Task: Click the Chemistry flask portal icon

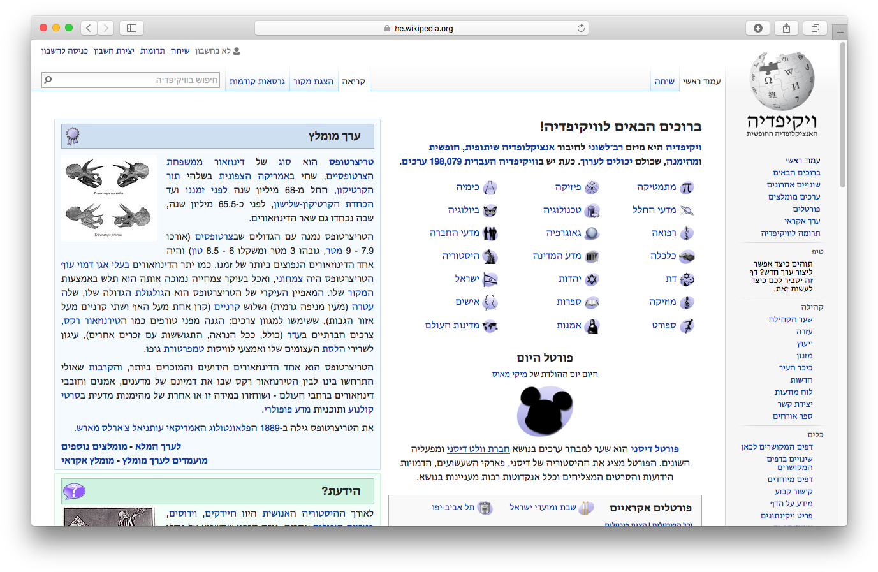Action: [490, 187]
